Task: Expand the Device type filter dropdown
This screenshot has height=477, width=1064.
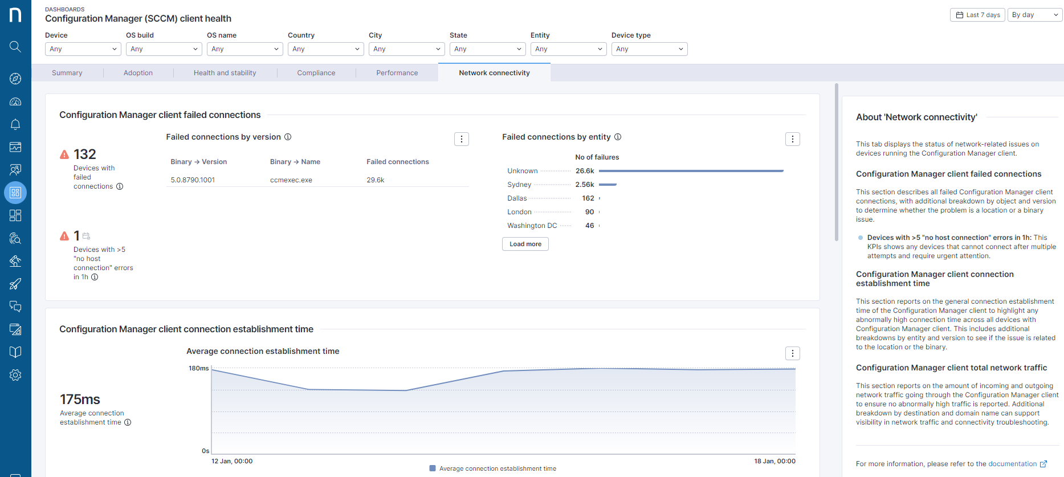Action: pyautogui.click(x=650, y=49)
